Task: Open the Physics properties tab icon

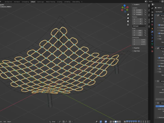Action: 152,38
